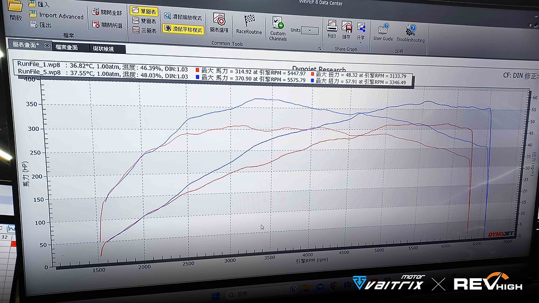Click the Dynojet Research graph title
539x303 pixels.
tap(318, 69)
